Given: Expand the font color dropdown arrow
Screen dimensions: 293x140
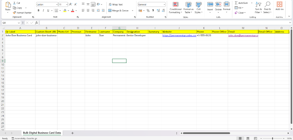Looking at the screenshot, I should [x=76, y=11].
